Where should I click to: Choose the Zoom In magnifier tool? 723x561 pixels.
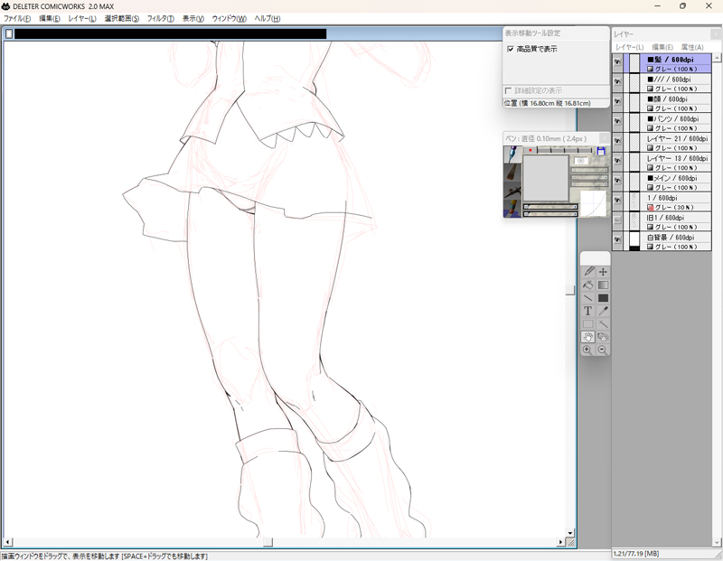(588, 348)
